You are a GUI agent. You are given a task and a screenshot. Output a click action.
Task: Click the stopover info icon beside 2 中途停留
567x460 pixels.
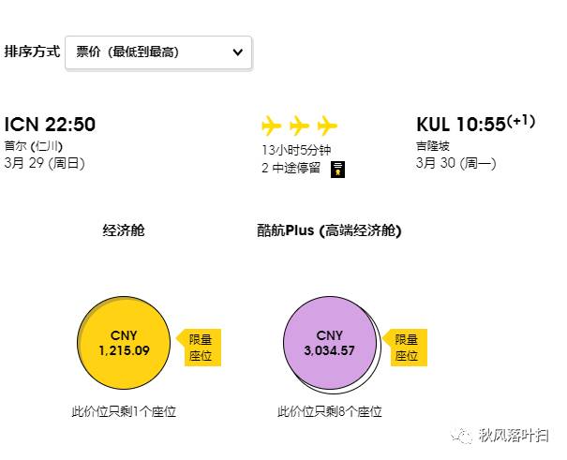338,169
